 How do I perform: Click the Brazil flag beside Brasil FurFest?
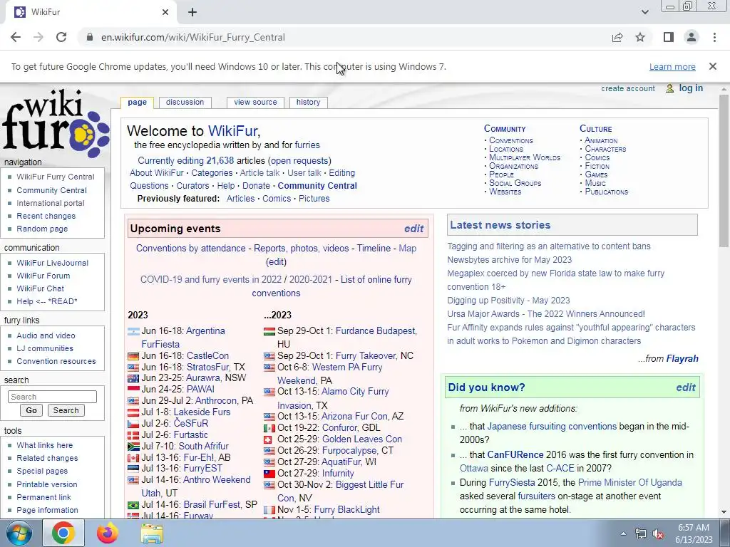(x=133, y=505)
